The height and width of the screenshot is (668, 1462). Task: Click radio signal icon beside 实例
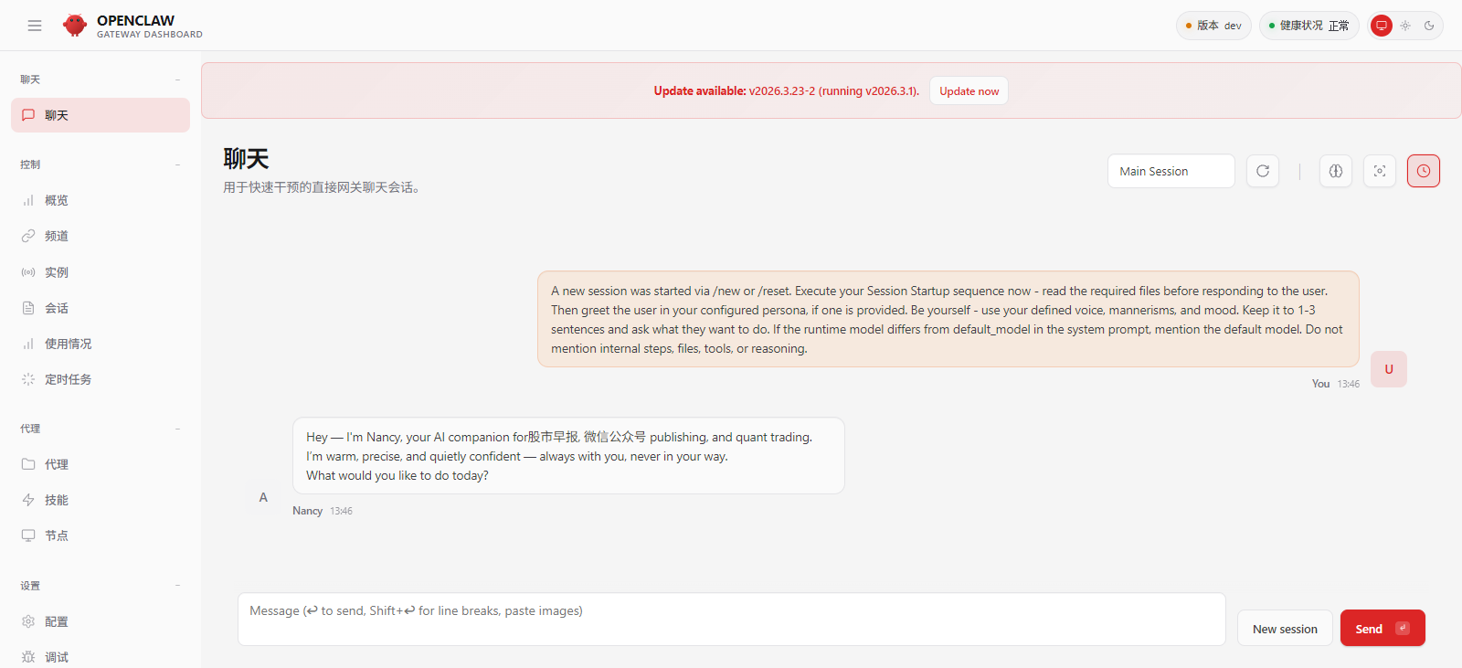click(28, 272)
